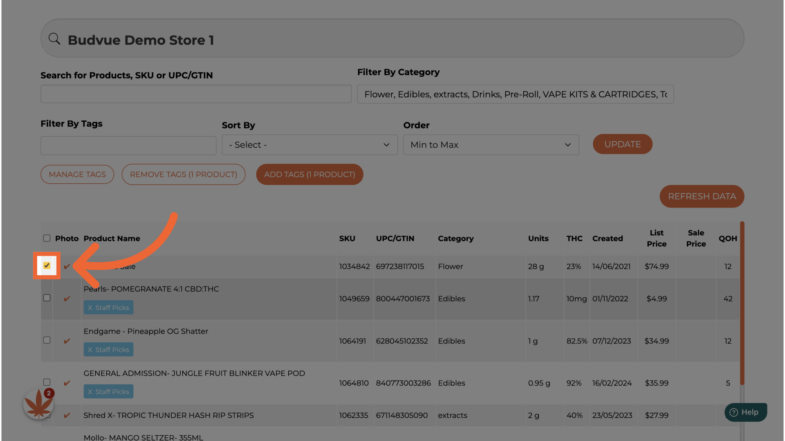
Task: Click the Help question mark widget
Action: (745, 412)
